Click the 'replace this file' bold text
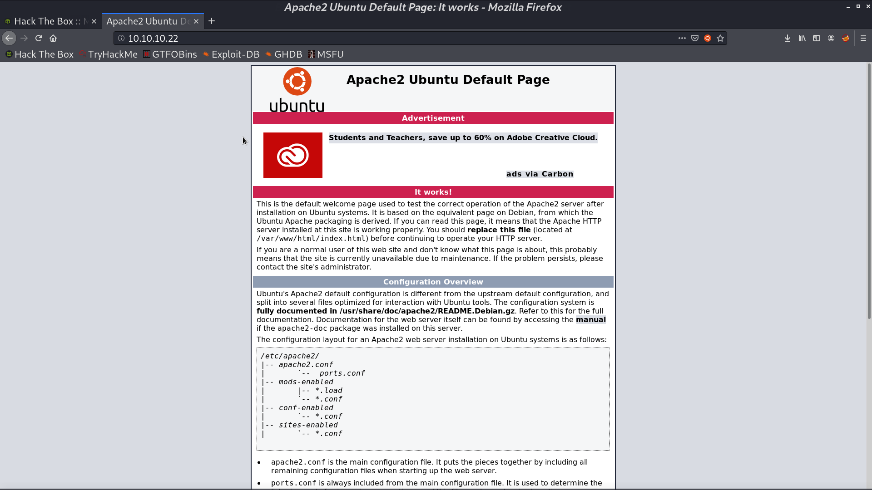Screen dimensions: 872x490 499,230
